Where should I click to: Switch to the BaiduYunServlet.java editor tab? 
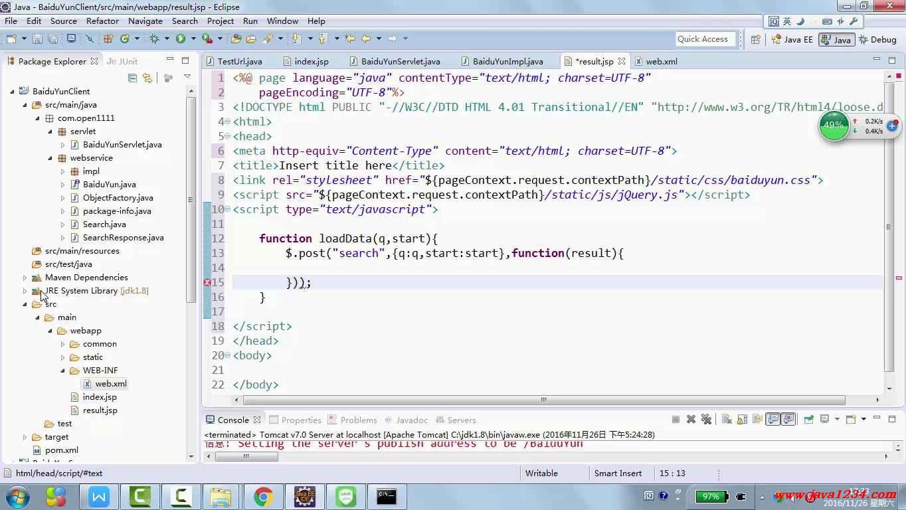pyautogui.click(x=394, y=61)
